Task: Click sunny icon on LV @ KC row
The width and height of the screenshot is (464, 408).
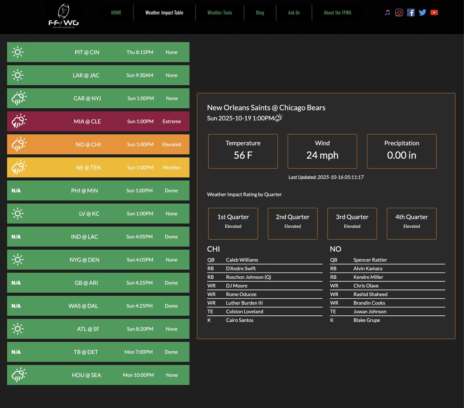Action: click(17, 213)
